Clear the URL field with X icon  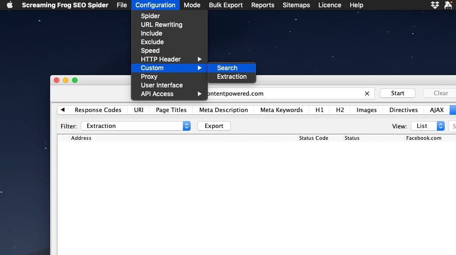[x=367, y=93]
